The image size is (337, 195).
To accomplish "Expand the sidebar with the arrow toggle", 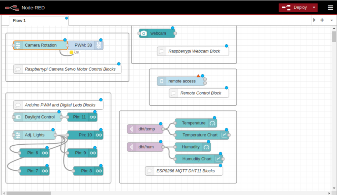I will click(314, 20).
